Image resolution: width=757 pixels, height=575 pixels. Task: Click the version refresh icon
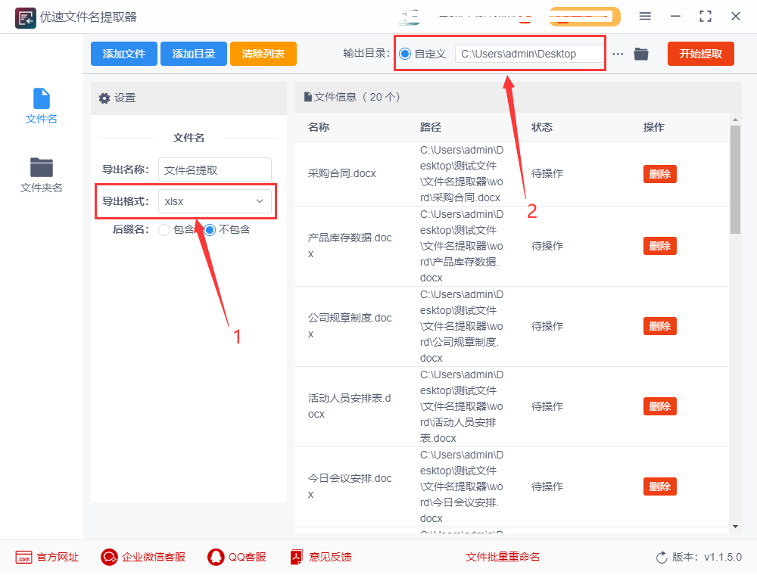coord(662,558)
